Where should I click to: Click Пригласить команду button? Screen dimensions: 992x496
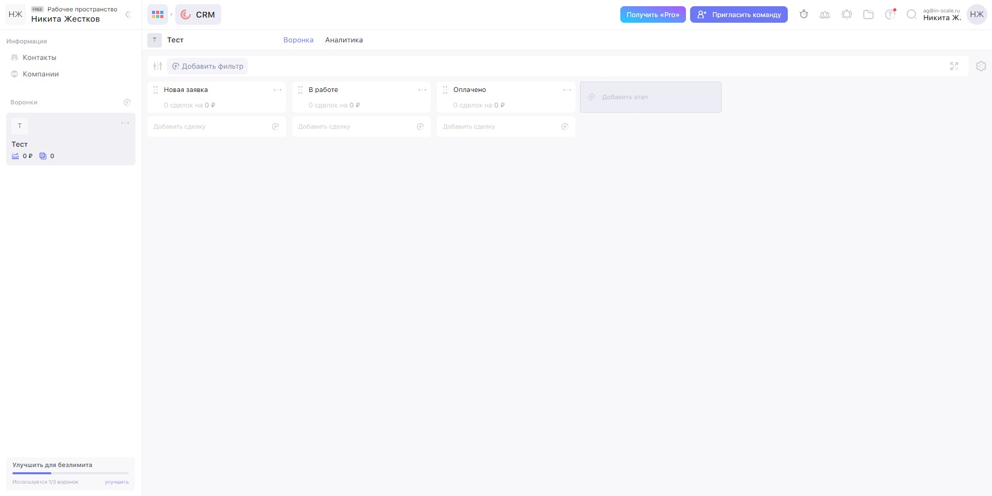tap(739, 14)
